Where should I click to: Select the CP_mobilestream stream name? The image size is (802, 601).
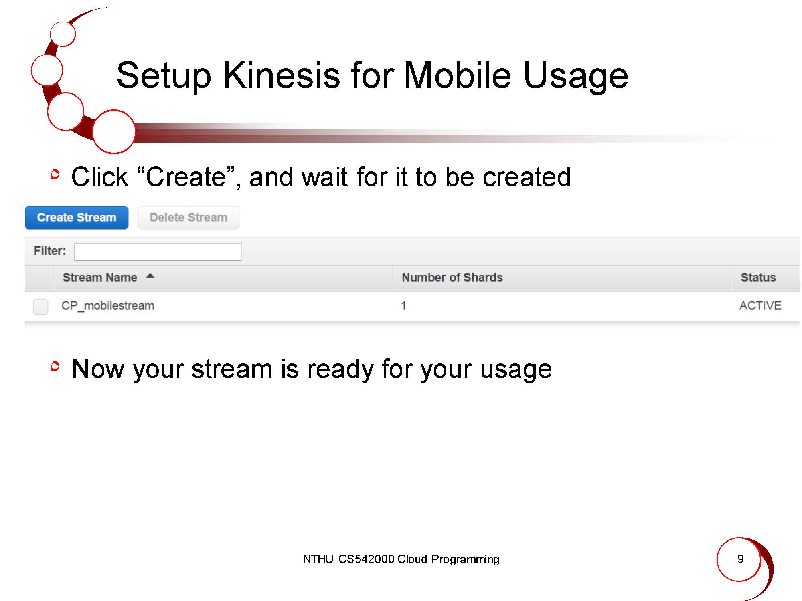[107, 306]
